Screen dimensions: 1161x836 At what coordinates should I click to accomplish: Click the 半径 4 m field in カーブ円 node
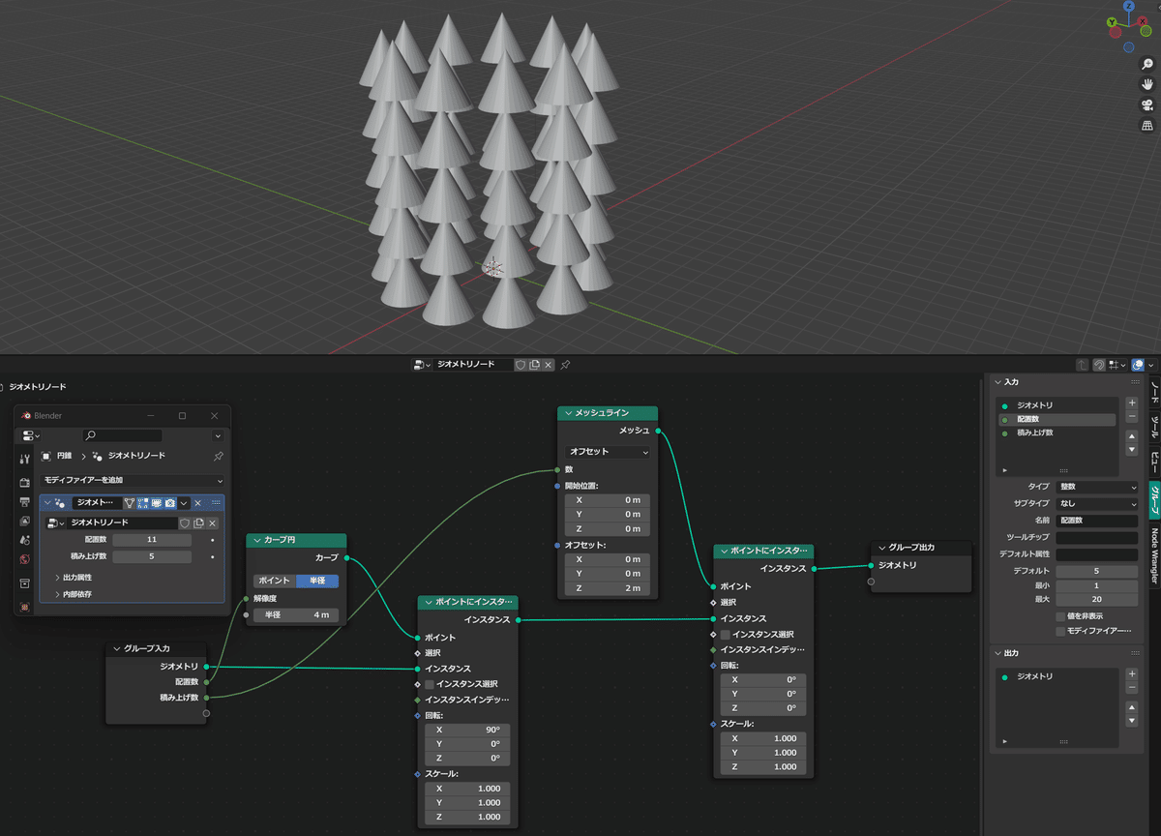click(x=296, y=614)
